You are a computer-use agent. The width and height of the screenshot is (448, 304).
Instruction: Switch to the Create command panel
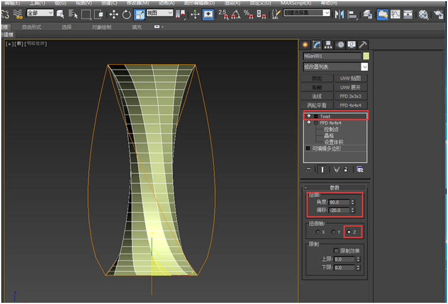click(305, 45)
